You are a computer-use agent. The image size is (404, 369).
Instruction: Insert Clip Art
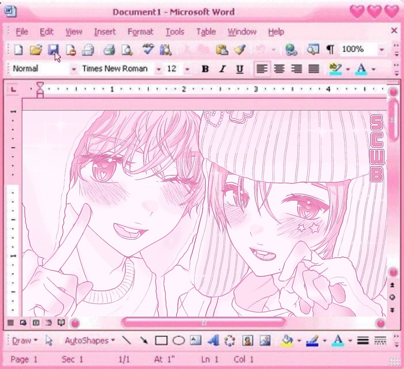pyautogui.click(x=248, y=341)
